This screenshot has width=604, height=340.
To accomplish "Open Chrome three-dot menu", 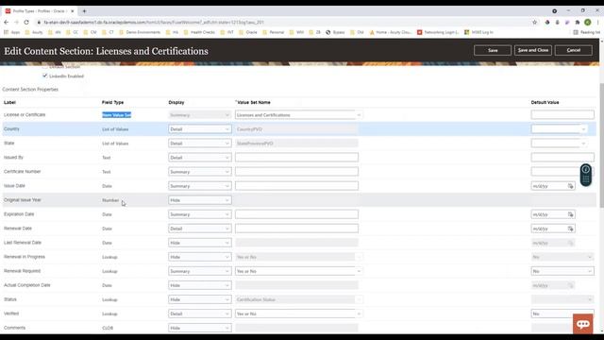I will tap(597, 23).
